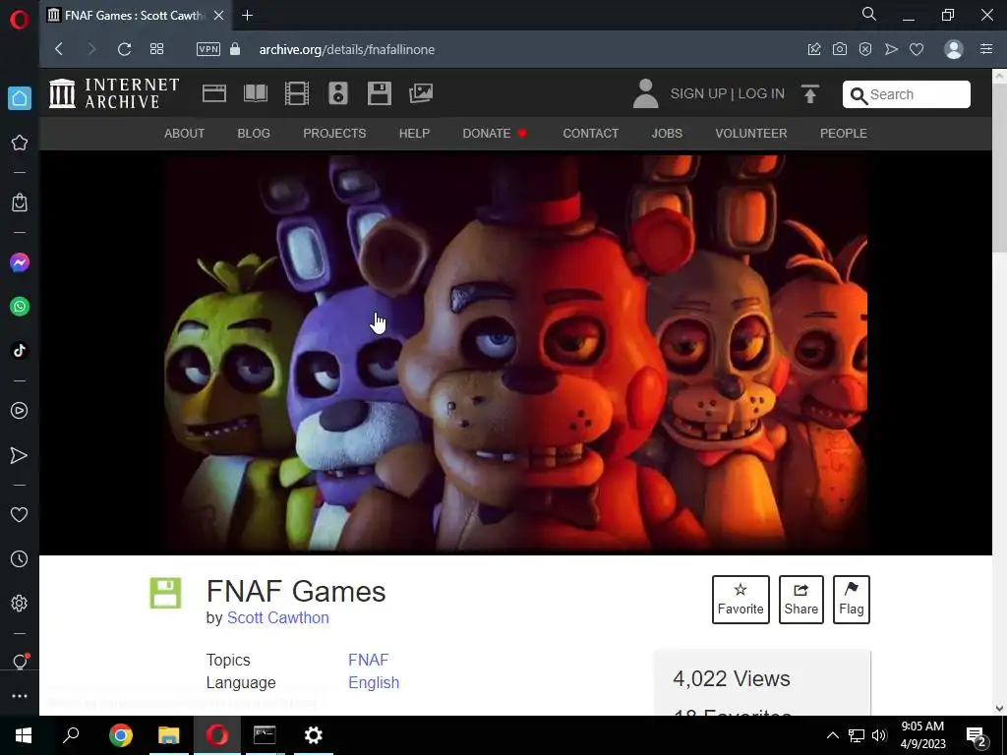The height and width of the screenshot is (755, 1007).
Task: Search tabs with magnifier icon
Action: pos(869,14)
